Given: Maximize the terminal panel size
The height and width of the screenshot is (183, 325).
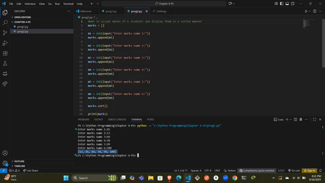Looking at the screenshot, I should pyautogui.click(x=314, y=119).
